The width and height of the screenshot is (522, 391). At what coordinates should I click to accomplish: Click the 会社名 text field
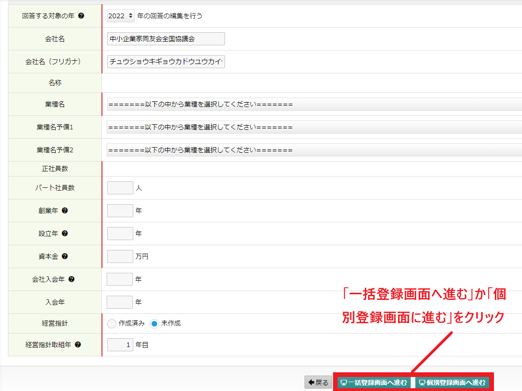(x=166, y=39)
